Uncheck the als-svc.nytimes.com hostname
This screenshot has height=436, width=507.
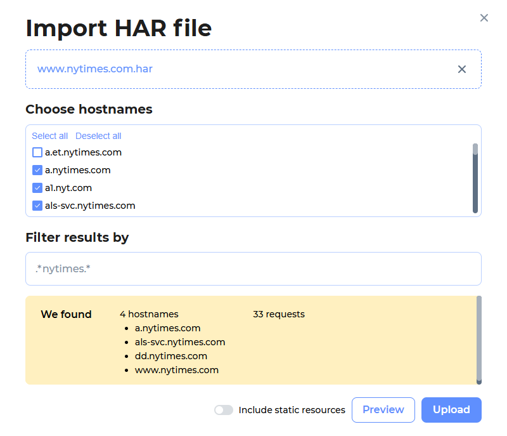pos(37,206)
